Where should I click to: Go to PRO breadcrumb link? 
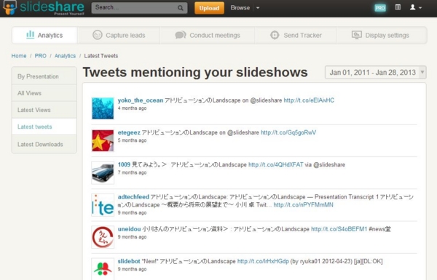(x=40, y=56)
